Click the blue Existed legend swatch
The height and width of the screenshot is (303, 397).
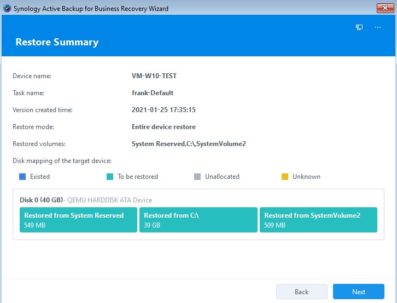tap(22, 177)
